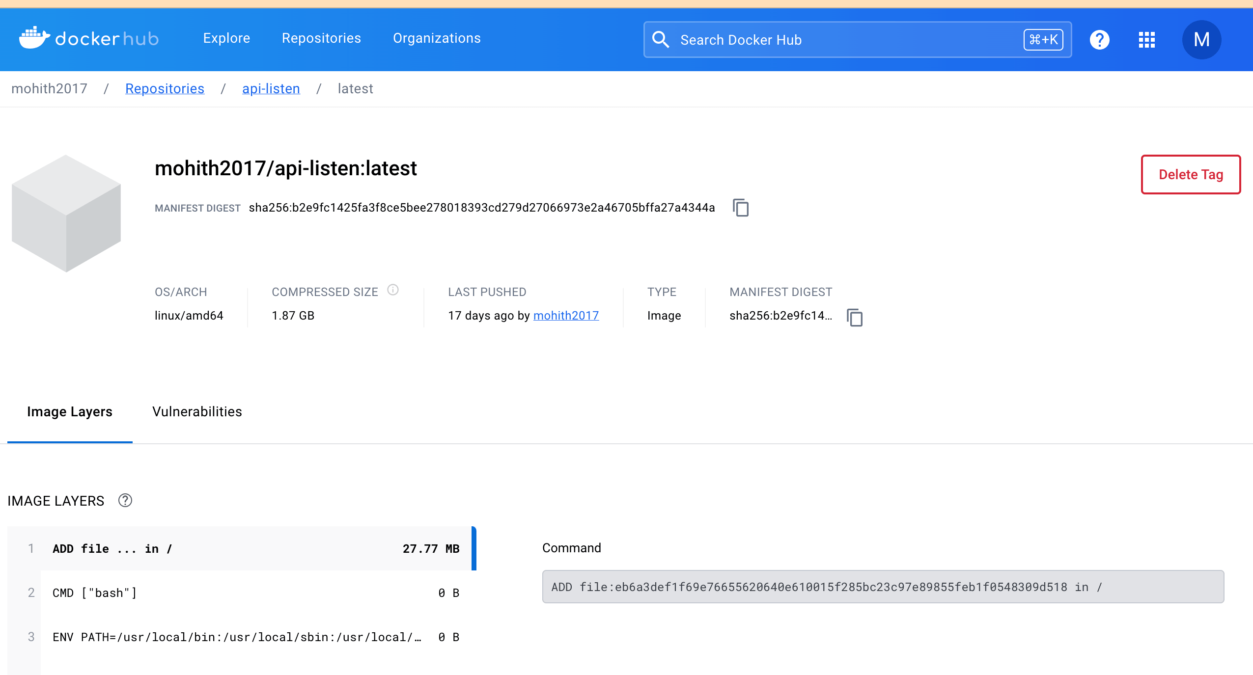The image size is (1253, 675).
Task: Click the full sha256 manifest digest text
Action: 481,208
